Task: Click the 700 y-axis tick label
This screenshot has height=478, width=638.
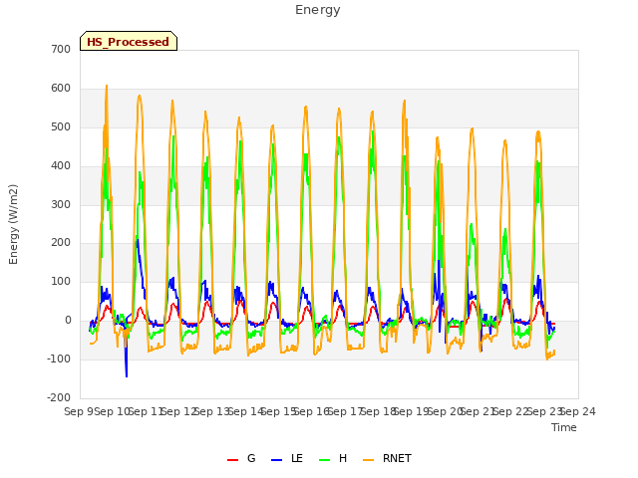Action: tap(61, 50)
